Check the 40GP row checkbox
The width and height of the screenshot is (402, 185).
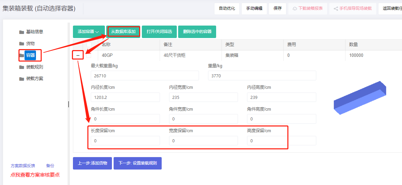(89, 55)
